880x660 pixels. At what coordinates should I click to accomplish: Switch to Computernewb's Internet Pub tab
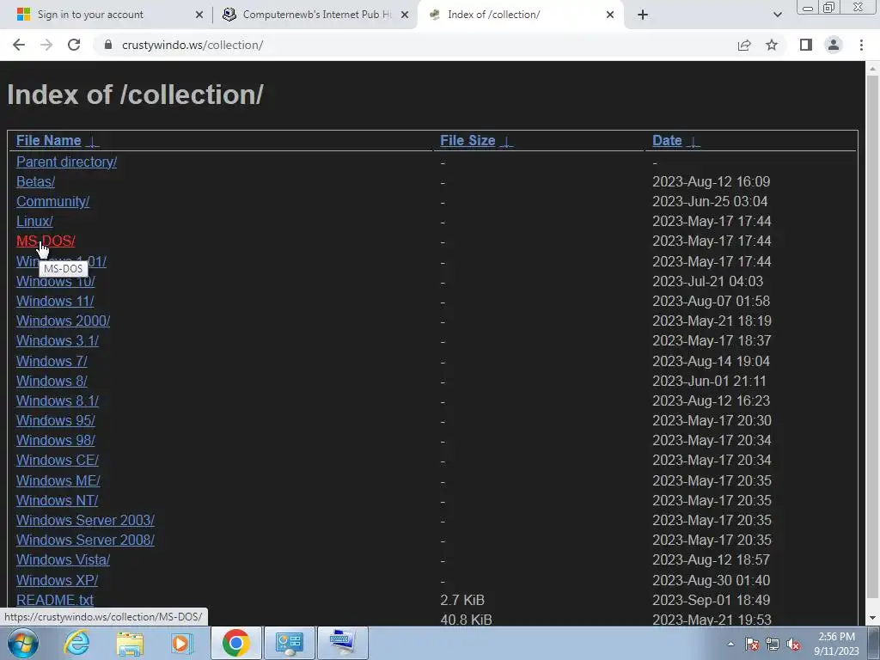click(x=315, y=15)
